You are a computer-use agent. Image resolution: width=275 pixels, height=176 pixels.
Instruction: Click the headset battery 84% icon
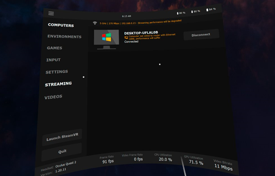207,10
